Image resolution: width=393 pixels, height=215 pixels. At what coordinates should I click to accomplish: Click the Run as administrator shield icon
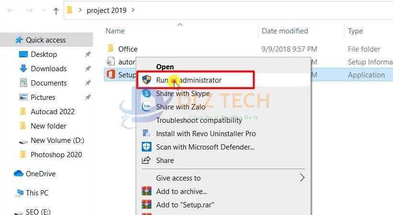tap(146, 80)
